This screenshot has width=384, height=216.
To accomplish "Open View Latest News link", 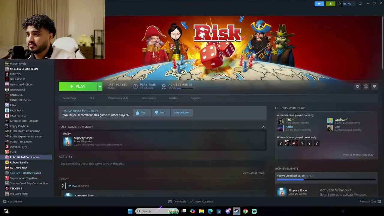I will tap(253, 173).
